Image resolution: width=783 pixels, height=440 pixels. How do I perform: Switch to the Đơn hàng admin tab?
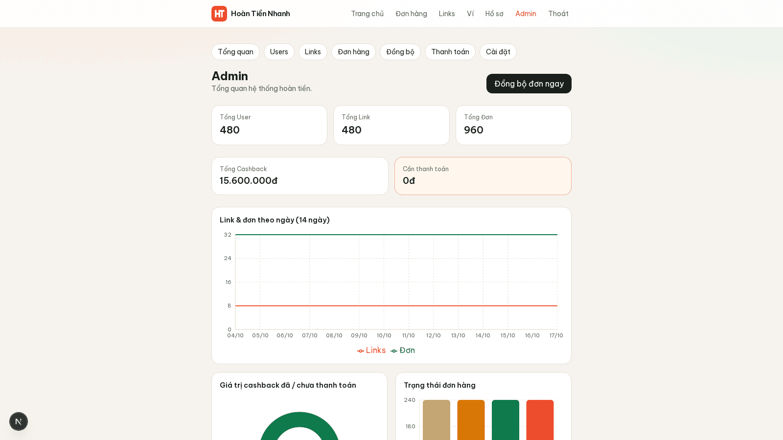(x=353, y=52)
